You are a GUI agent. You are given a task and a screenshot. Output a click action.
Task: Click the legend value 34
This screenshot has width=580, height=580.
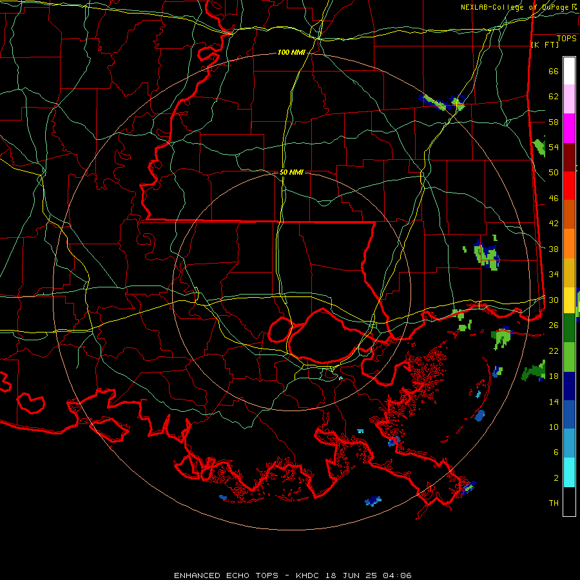pos(554,275)
